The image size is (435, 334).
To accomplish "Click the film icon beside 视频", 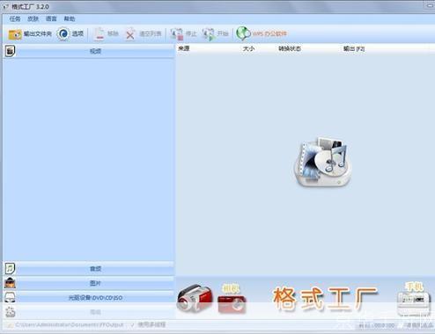I will (11, 51).
